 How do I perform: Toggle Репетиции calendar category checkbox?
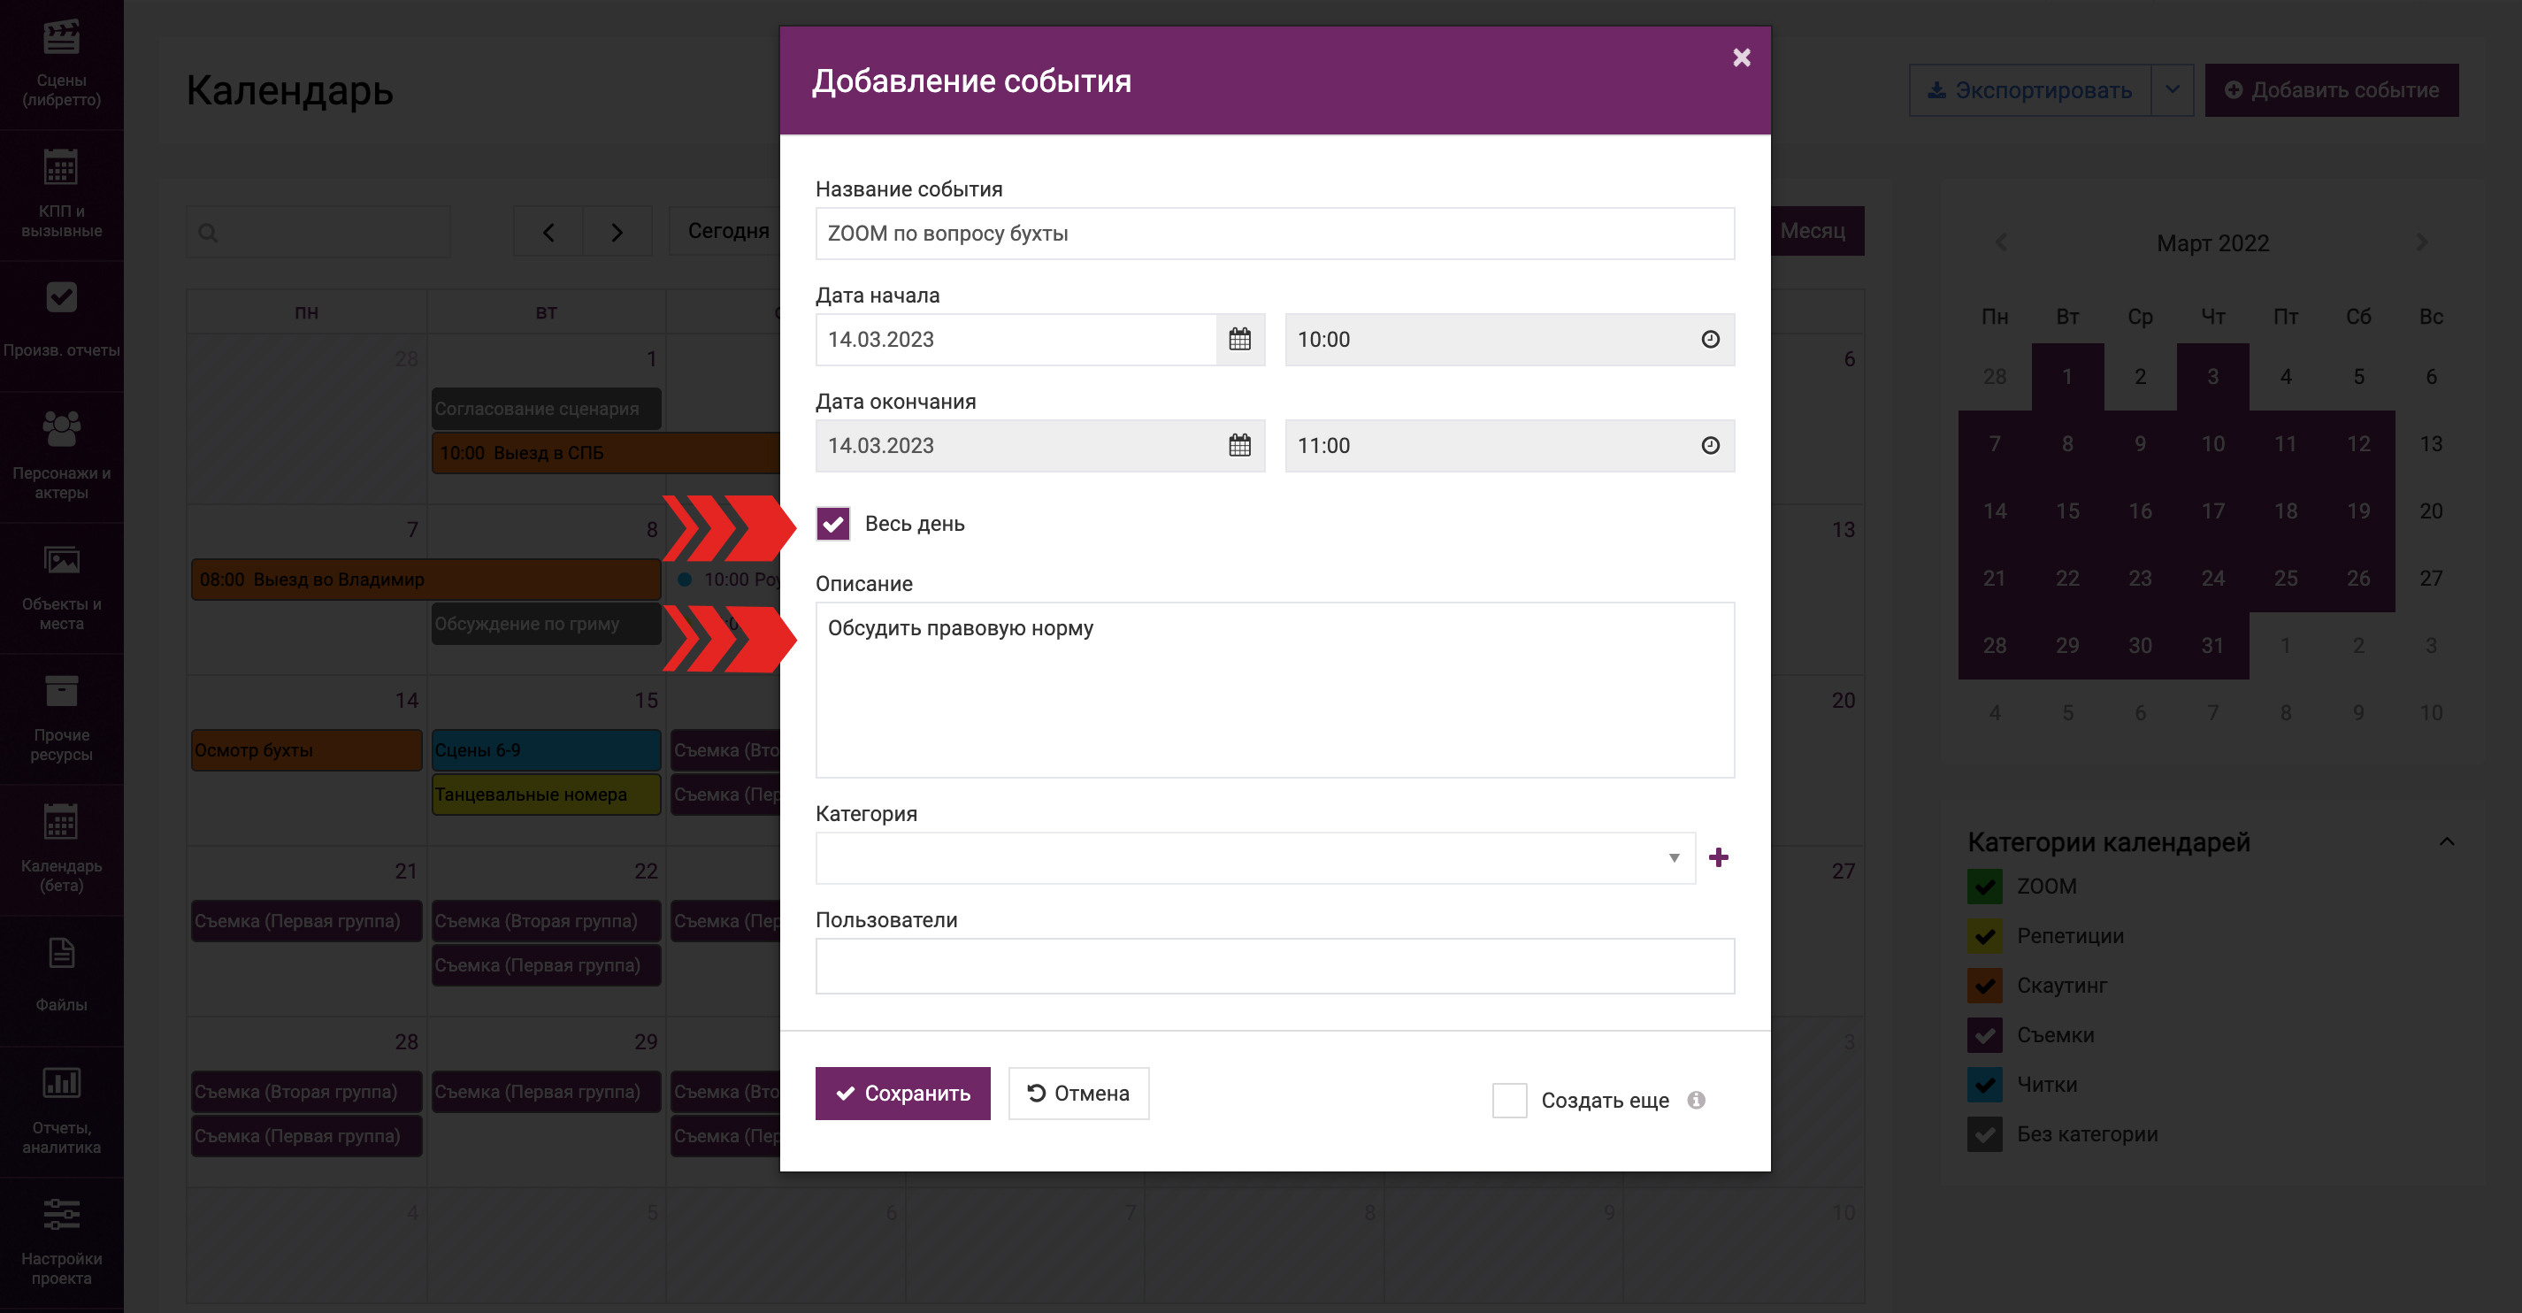1984,936
